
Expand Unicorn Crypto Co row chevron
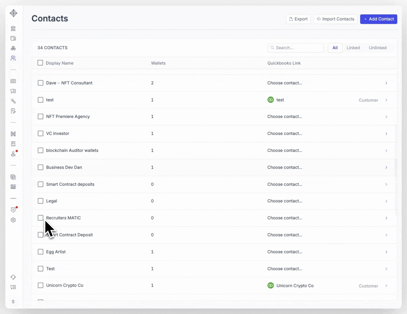point(386,286)
